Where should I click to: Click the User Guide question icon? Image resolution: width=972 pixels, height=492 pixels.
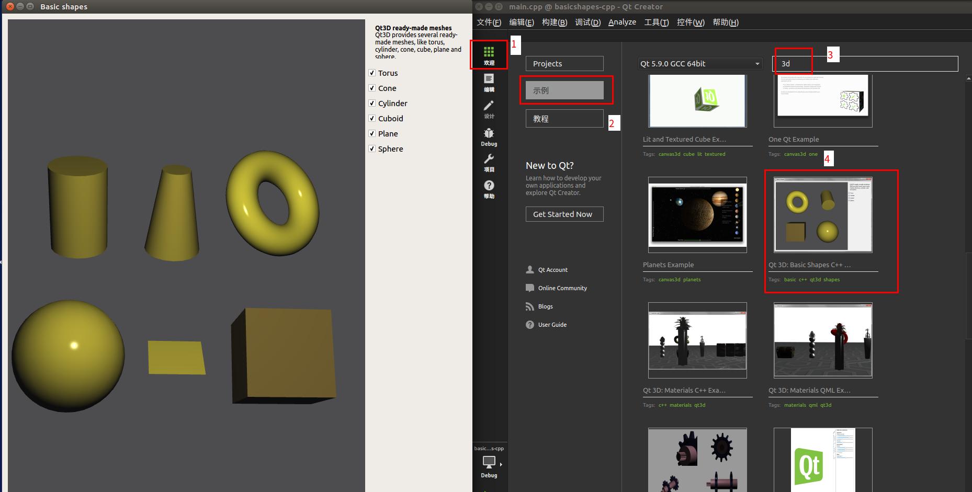pos(530,325)
